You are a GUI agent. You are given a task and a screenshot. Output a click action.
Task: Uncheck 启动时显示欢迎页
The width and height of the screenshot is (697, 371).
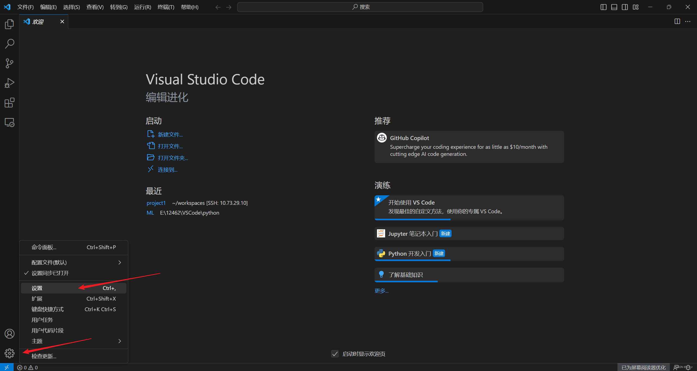[334, 354]
